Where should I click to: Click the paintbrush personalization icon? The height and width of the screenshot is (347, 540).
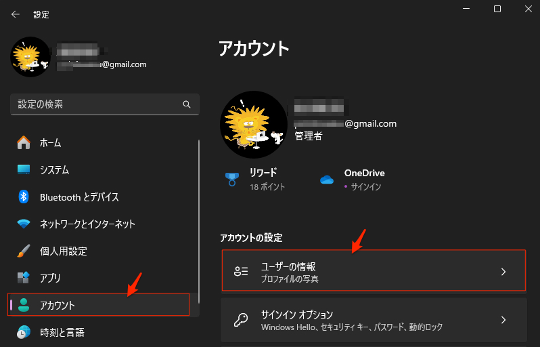click(x=24, y=251)
